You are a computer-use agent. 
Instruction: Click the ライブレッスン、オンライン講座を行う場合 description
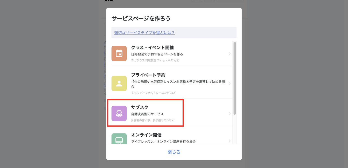tap(163, 142)
